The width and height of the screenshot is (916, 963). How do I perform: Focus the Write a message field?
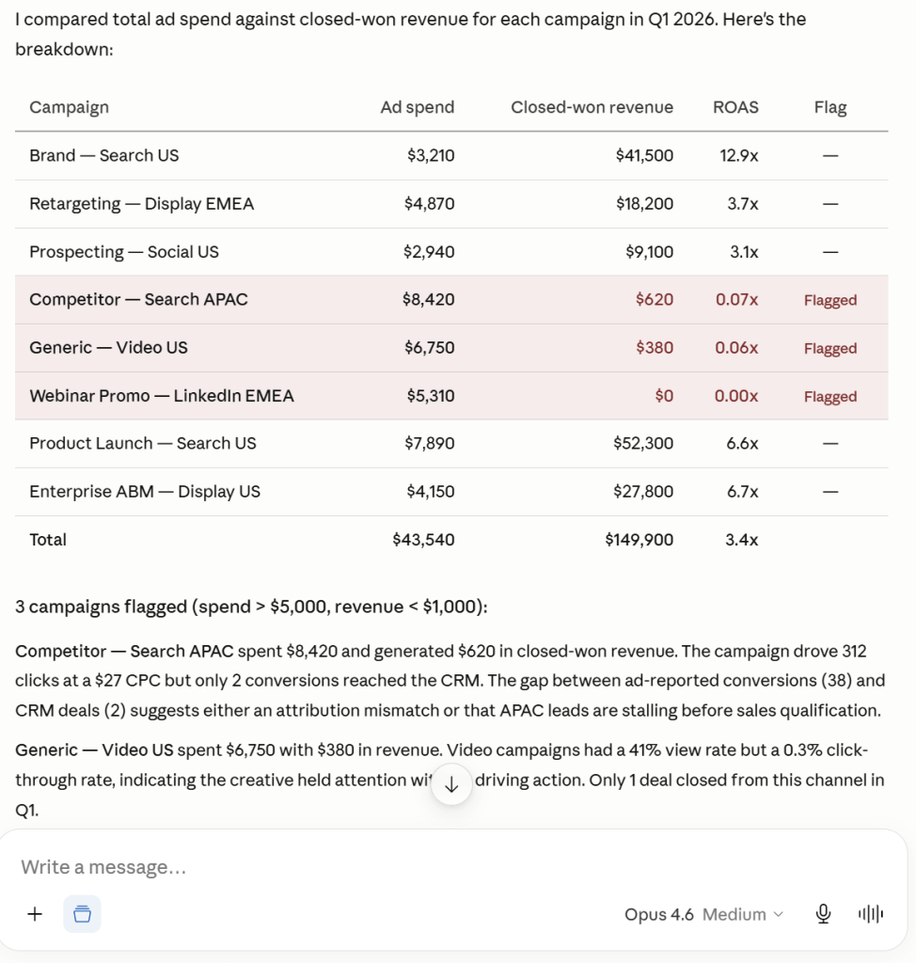(x=453, y=866)
